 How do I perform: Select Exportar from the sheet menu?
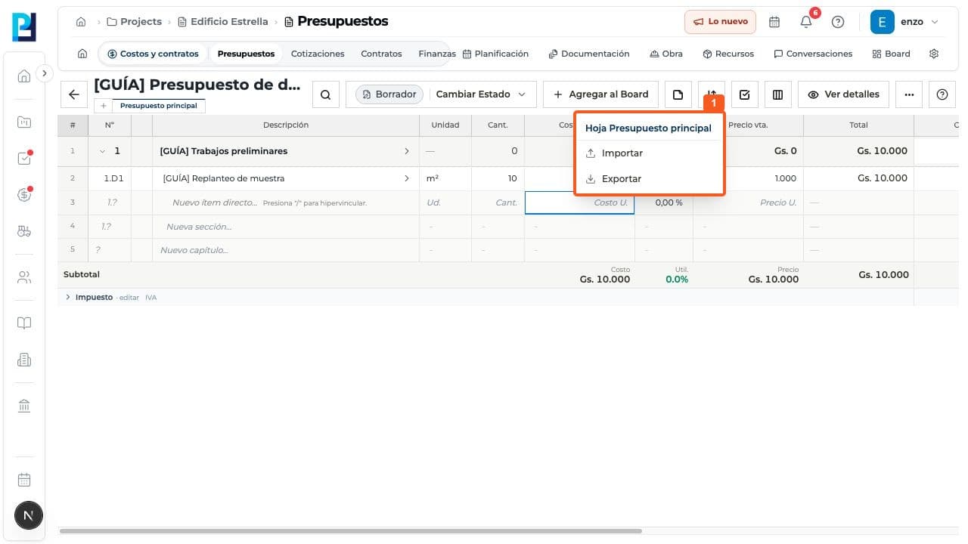click(x=649, y=179)
